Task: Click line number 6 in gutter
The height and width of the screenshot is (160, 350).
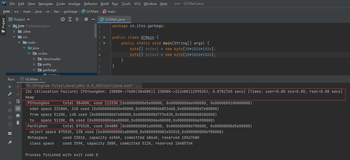Action: 99,55
